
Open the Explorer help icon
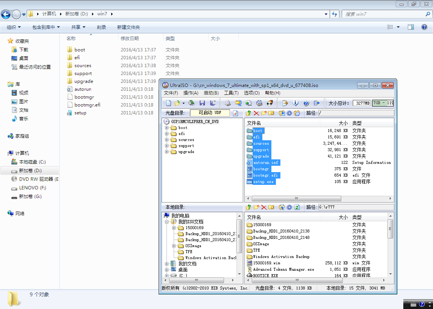tap(424, 27)
